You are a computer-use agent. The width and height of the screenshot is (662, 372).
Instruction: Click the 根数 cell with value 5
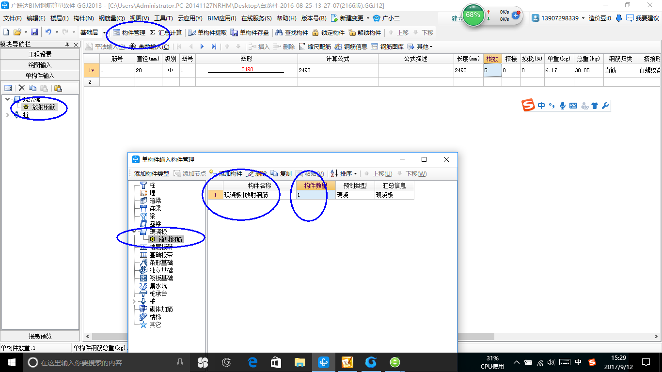pyautogui.click(x=492, y=70)
